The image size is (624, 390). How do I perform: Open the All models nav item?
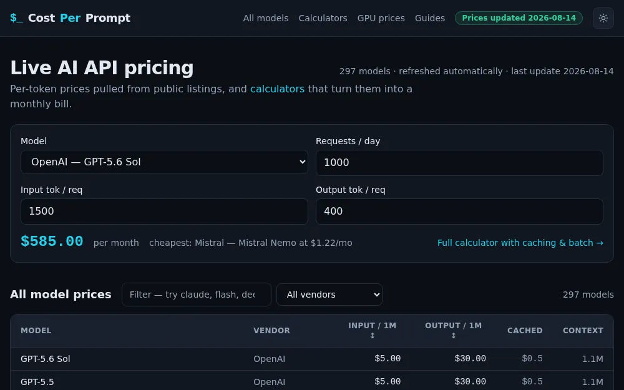tap(266, 18)
